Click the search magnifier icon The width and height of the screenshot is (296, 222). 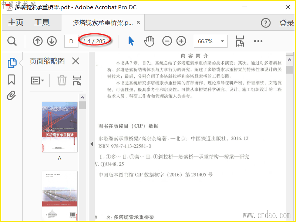click(x=12, y=41)
